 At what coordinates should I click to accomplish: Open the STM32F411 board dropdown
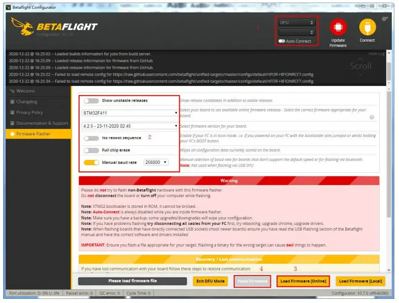point(130,113)
